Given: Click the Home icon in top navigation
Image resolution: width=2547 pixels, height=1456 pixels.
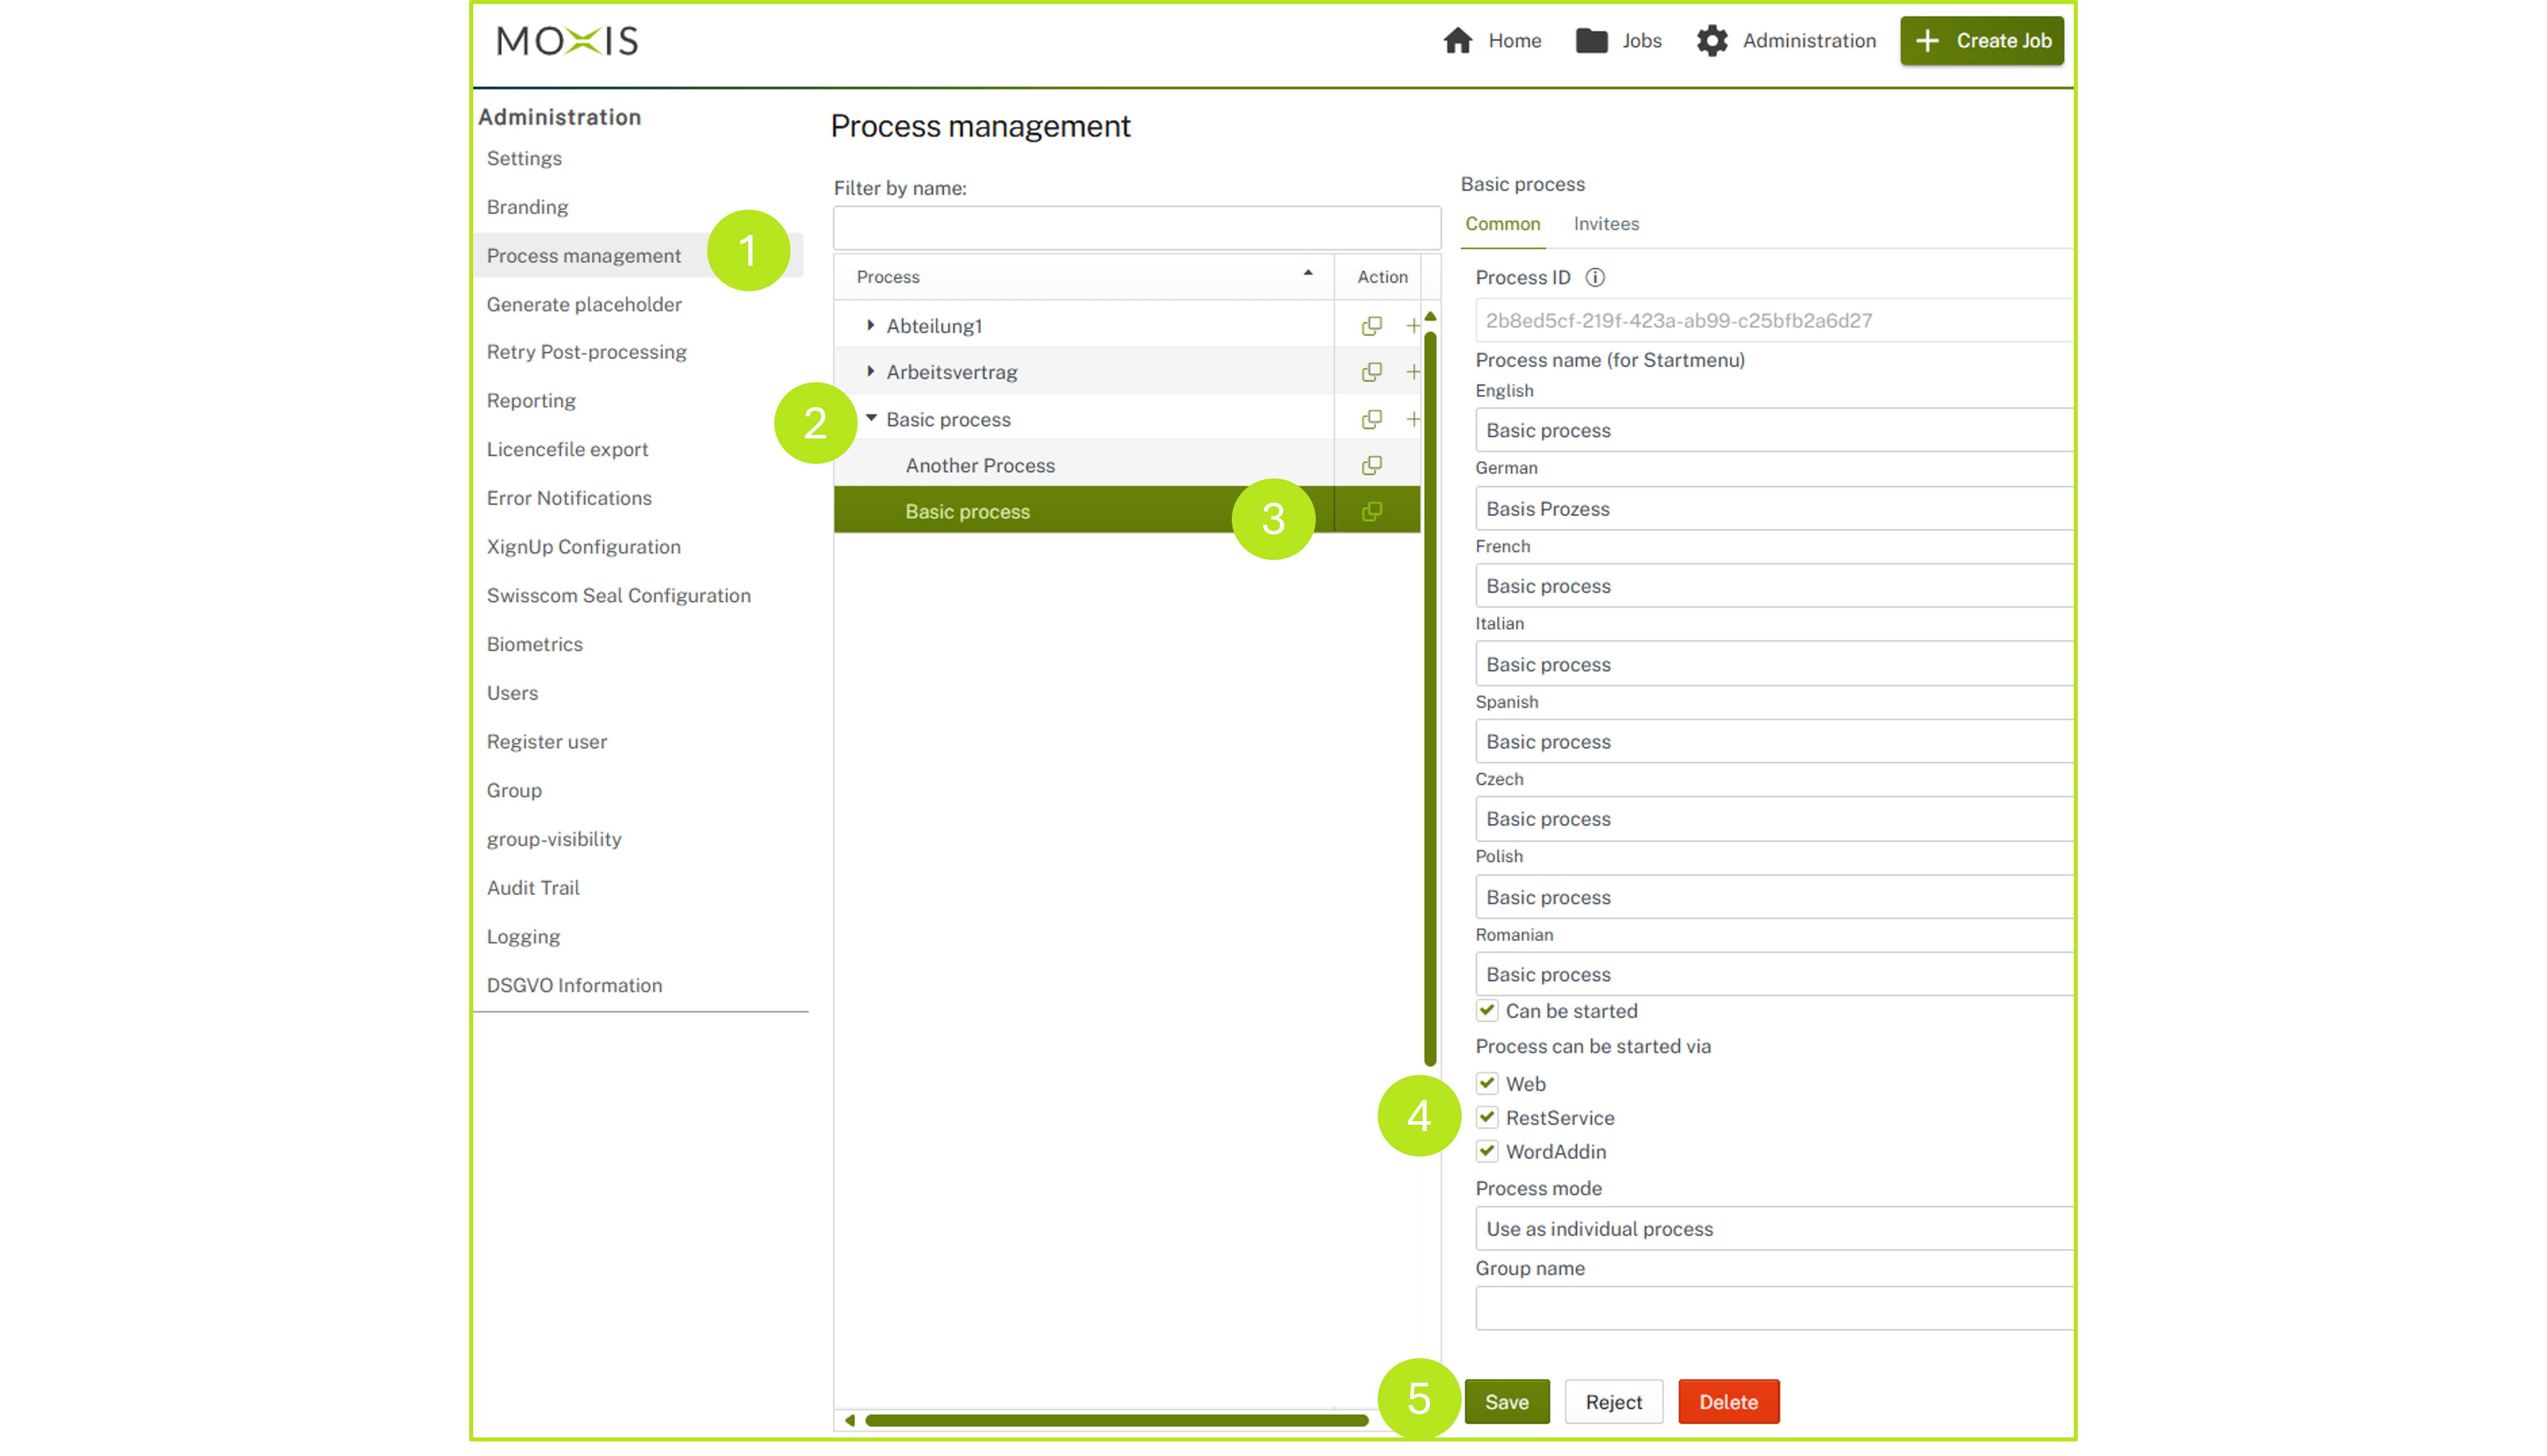Looking at the screenshot, I should 1458,41.
